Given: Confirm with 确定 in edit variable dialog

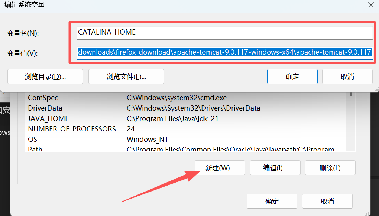Looking at the screenshot, I should [x=292, y=76].
